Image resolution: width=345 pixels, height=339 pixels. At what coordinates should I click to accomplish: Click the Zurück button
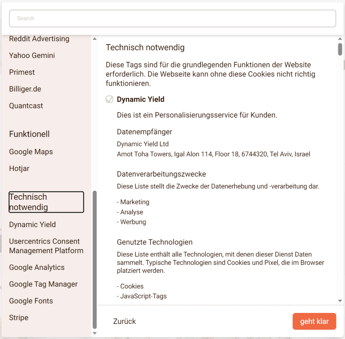click(x=125, y=321)
